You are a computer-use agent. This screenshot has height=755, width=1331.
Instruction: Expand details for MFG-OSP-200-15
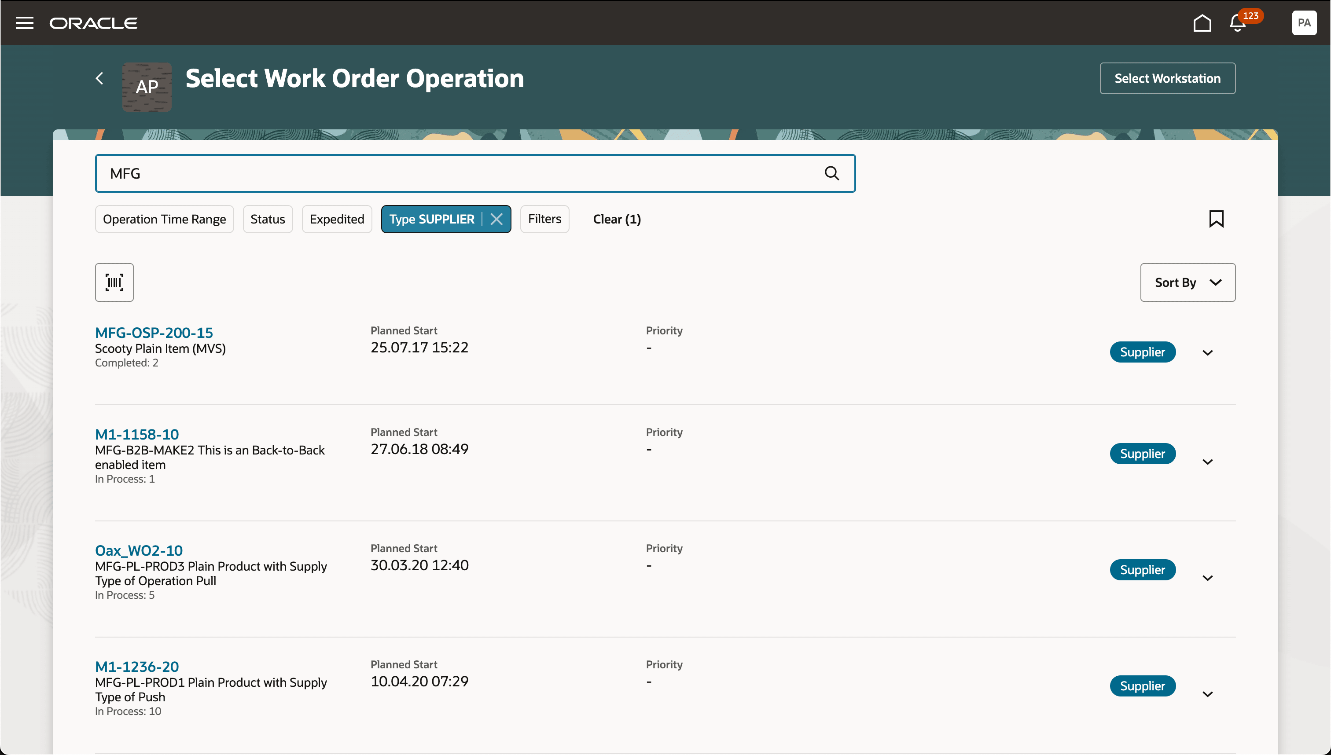pos(1208,352)
